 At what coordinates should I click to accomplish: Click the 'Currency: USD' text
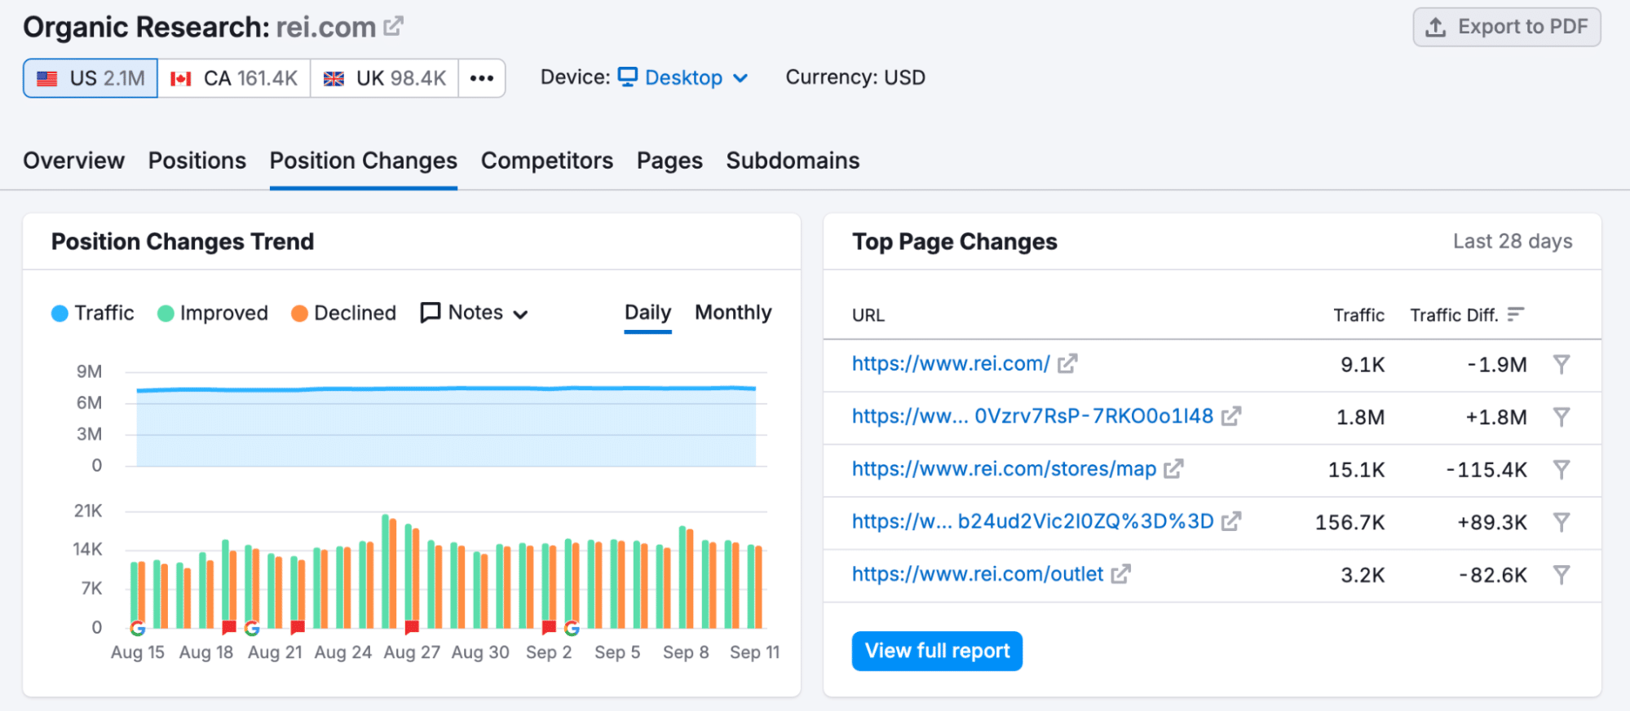[855, 77]
